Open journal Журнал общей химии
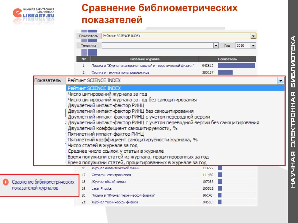 [x=109, y=182]
